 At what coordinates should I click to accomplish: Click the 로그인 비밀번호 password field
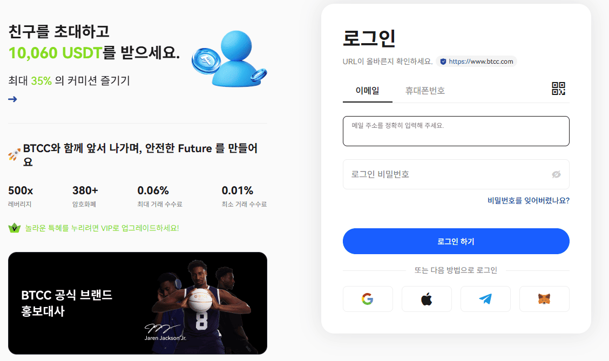point(456,174)
